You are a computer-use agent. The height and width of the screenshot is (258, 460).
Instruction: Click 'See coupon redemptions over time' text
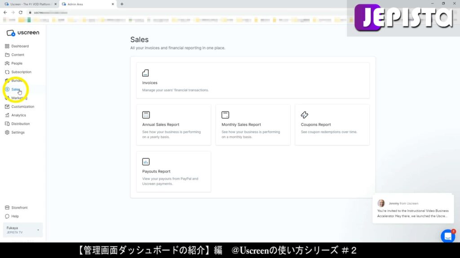(x=329, y=132)
